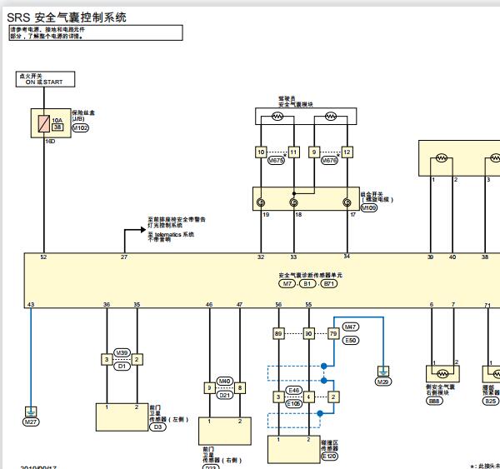Click connector label M676

point(329,161)
